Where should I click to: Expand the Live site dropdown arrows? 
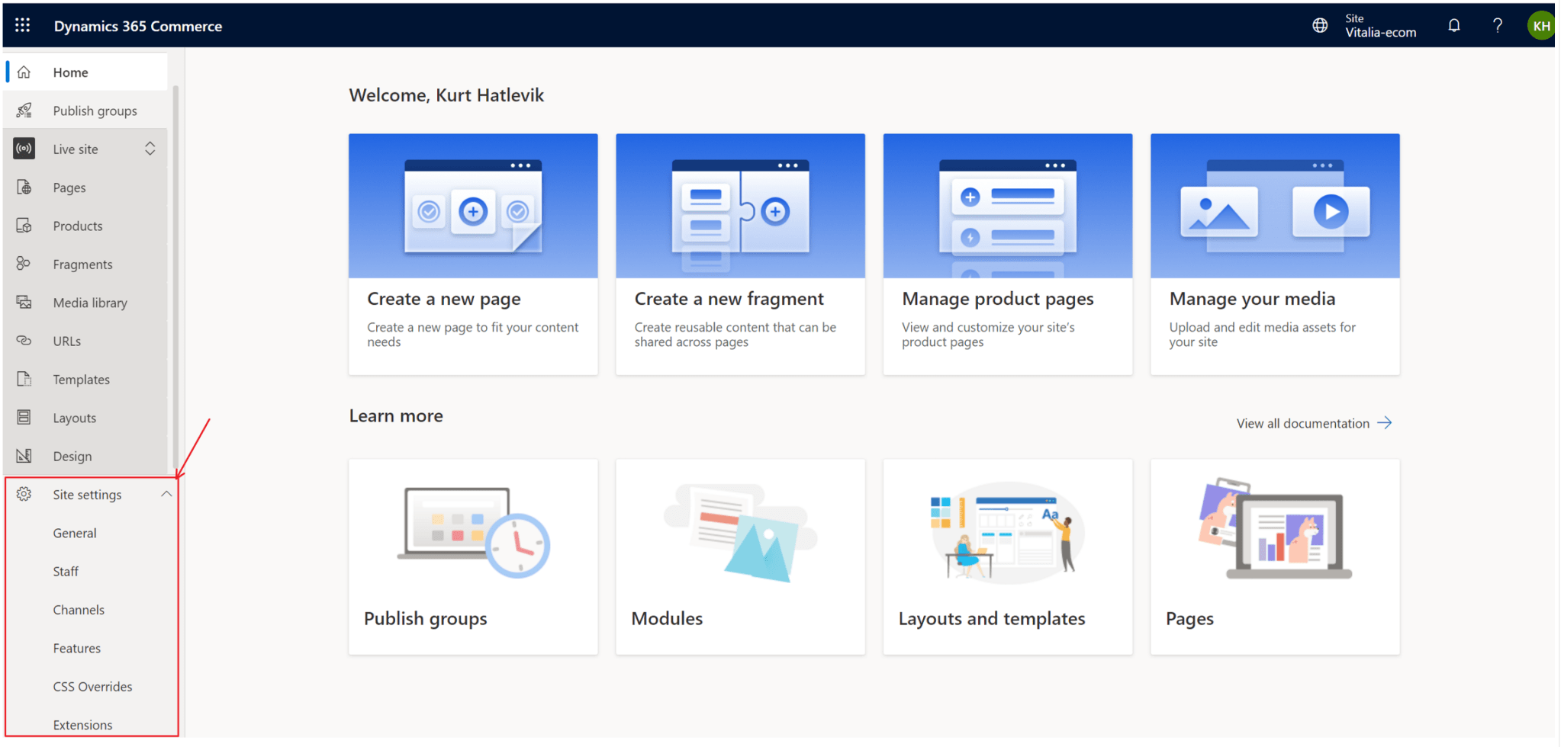pos(150,149)
